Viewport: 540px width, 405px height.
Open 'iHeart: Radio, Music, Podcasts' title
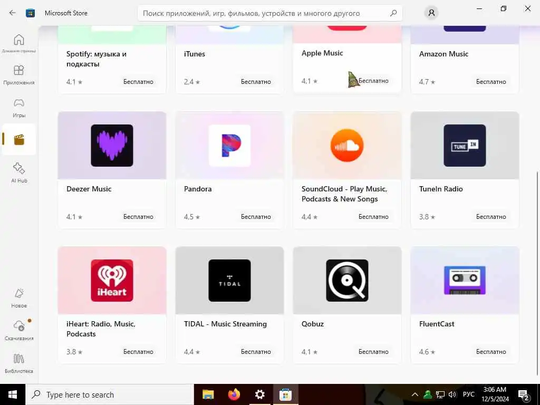tap(101, 329)
